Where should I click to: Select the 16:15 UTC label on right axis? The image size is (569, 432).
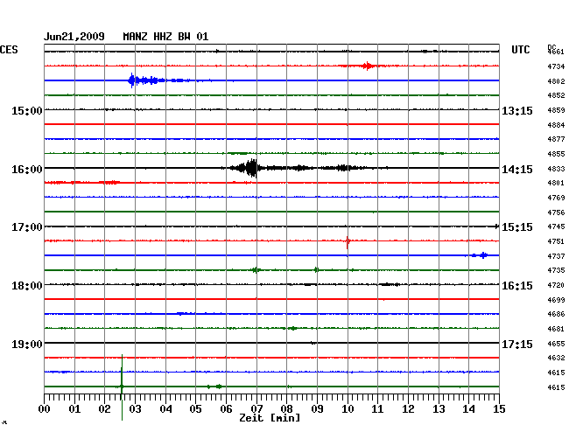[517, 286]
